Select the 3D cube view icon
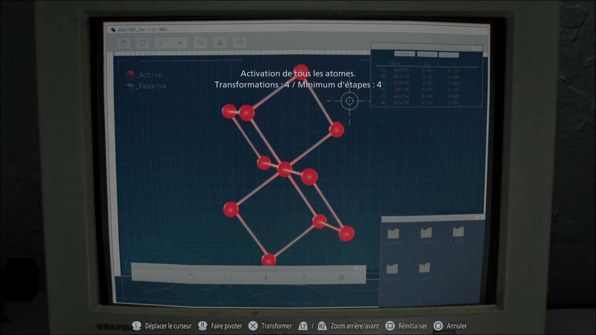The height and width of the screenshot is (335, 596). tap(228, 277)
